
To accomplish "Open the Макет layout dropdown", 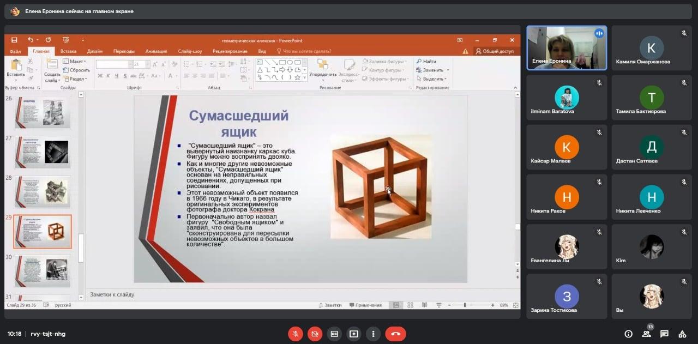I will 74,62.
